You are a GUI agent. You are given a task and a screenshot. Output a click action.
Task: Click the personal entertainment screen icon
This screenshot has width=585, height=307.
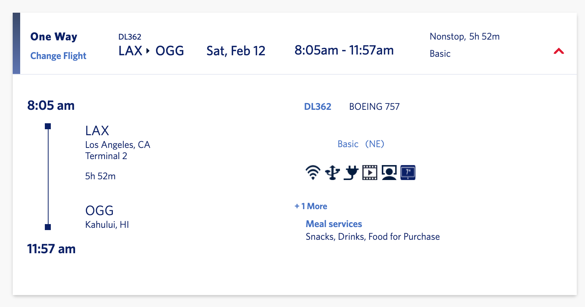point(389,173)
